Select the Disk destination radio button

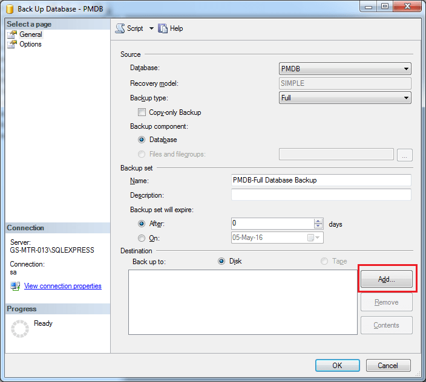(221, 261)
